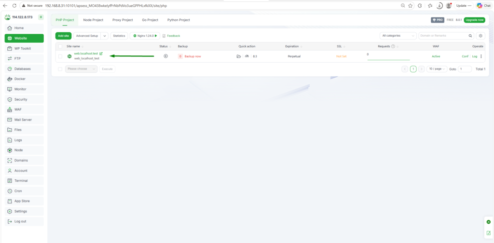Click the Conf link for the site
494x243 pixels.
(465, 56)
